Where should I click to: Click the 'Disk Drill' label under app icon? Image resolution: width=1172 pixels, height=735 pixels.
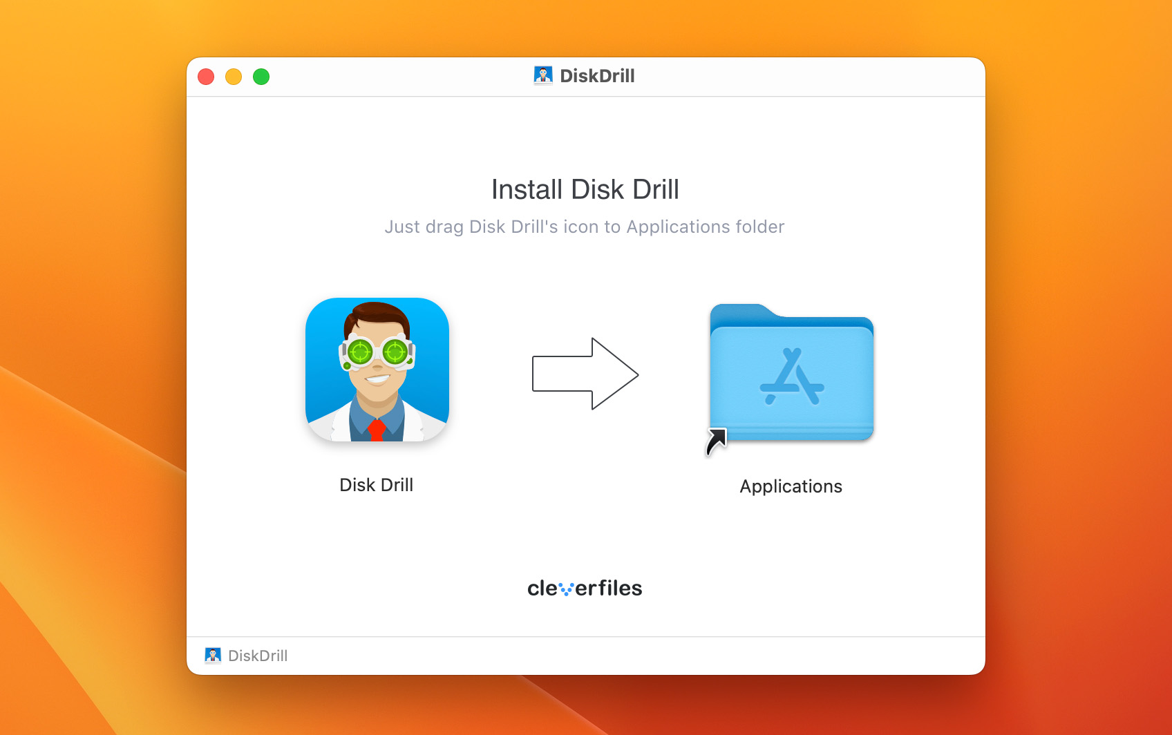[x=377, y=485]
